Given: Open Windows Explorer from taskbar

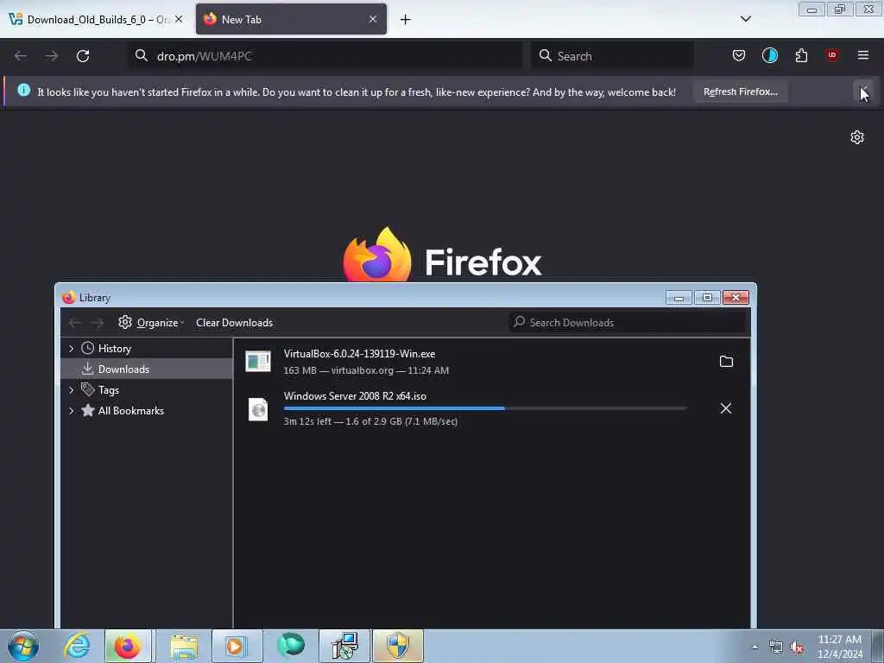Looking at the screenshot, I should pos(184,646).
